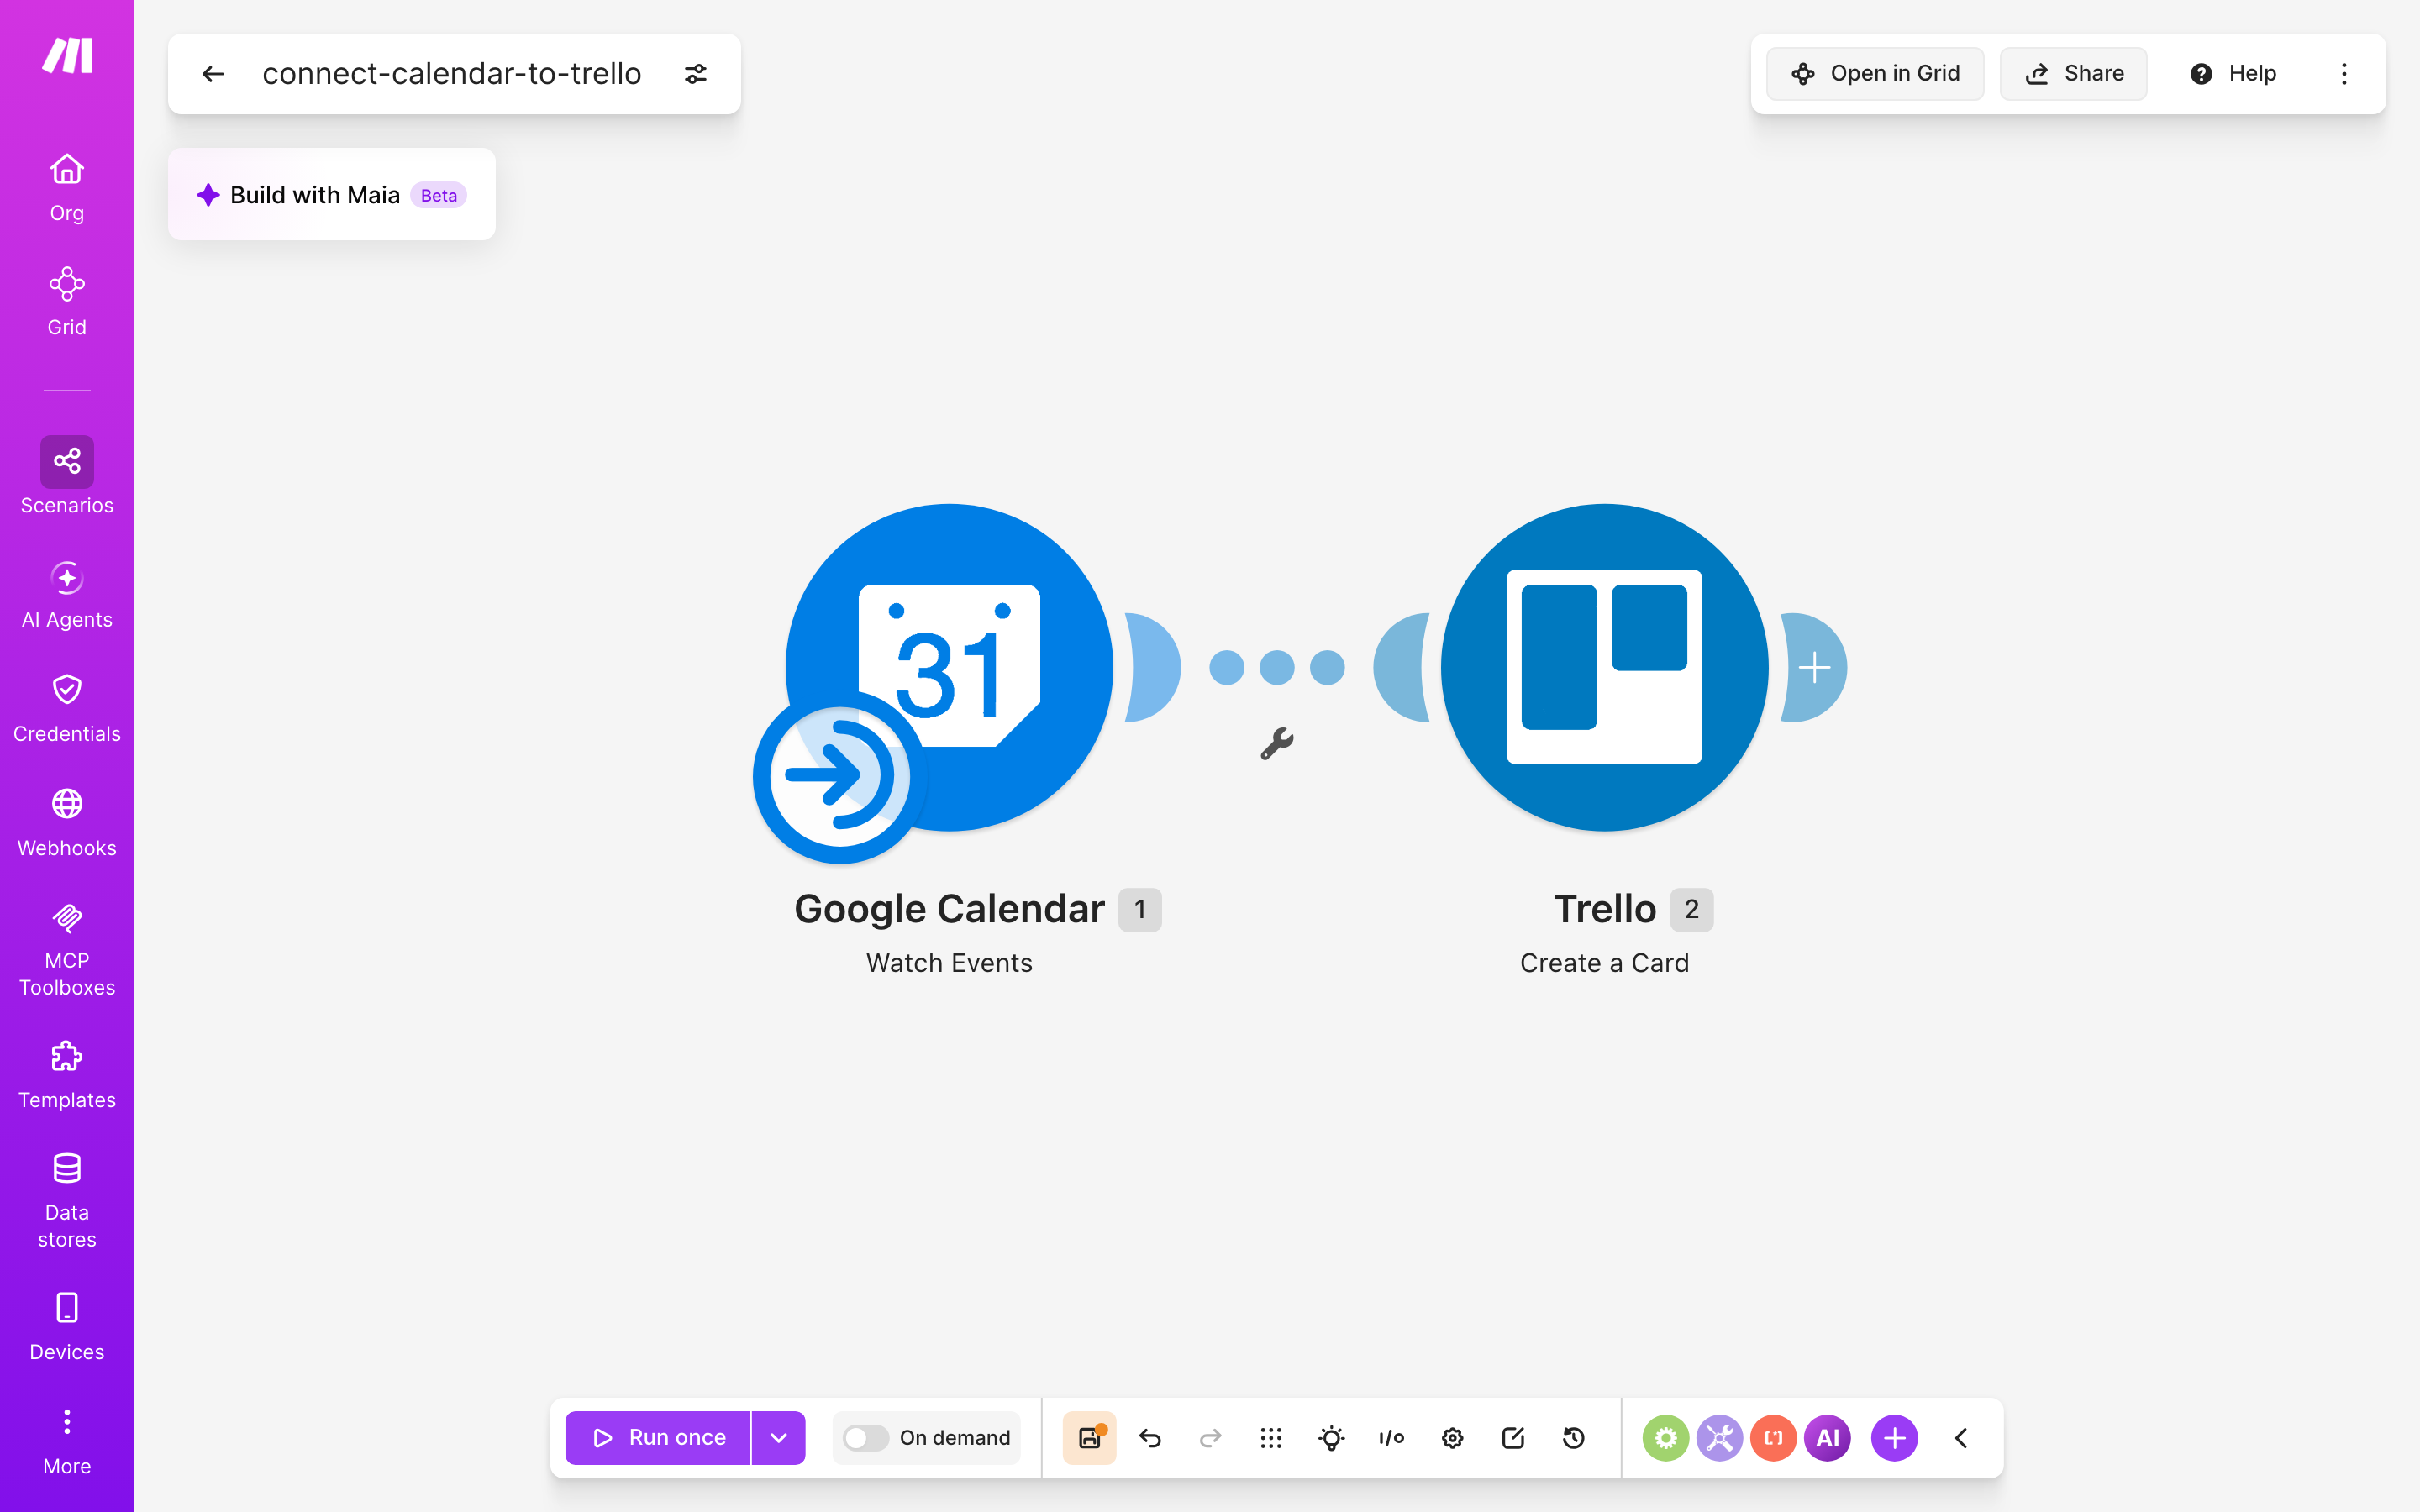Click the Make logo
Image resolution: width=2420 pixels, height=1512 pixels.
point(67,56)
